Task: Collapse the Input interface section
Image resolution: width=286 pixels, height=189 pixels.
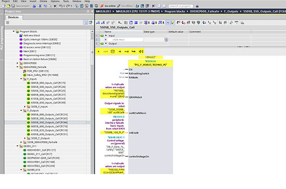Action: coord(106,35)
